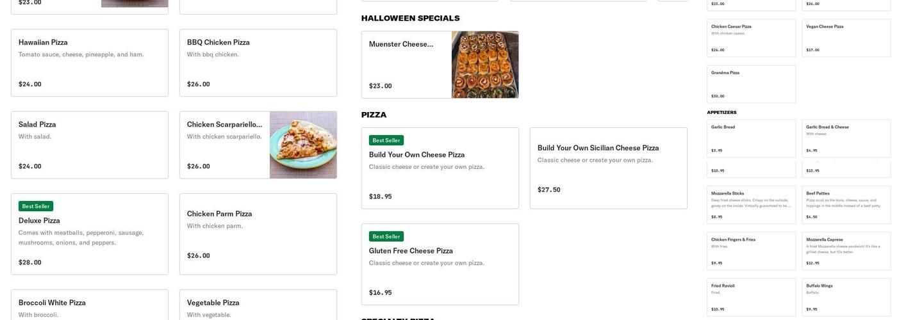Open Build Your Own Cheese Pizza
Image resolution: width=897 pixels, height=320 pixels.
click(440, 168)
